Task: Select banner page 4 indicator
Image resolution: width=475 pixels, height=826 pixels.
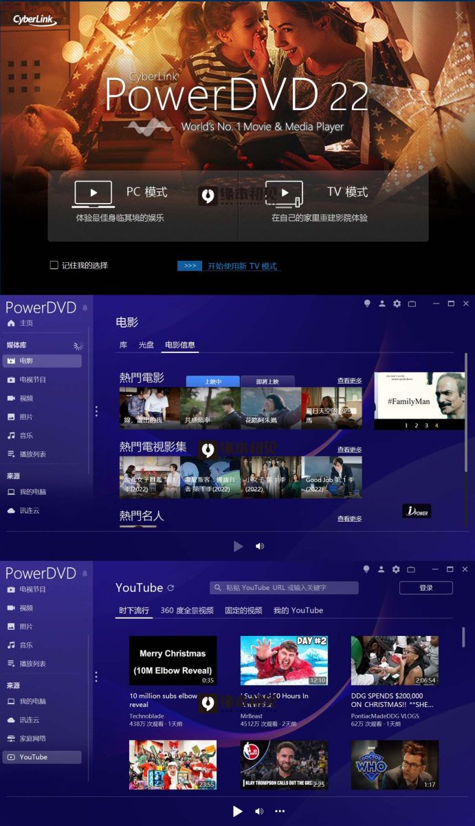Action: (437, 425)
